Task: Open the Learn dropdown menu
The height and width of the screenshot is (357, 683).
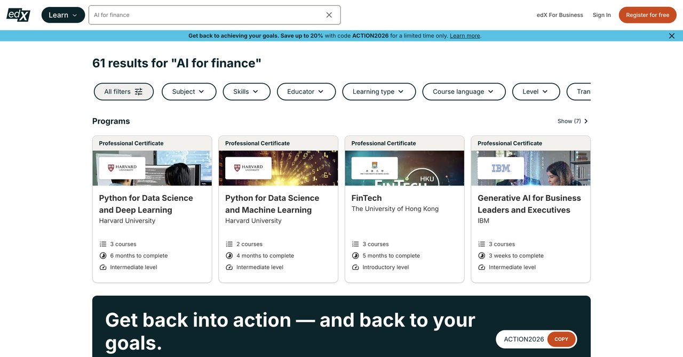Action: (x=63, y=15)
